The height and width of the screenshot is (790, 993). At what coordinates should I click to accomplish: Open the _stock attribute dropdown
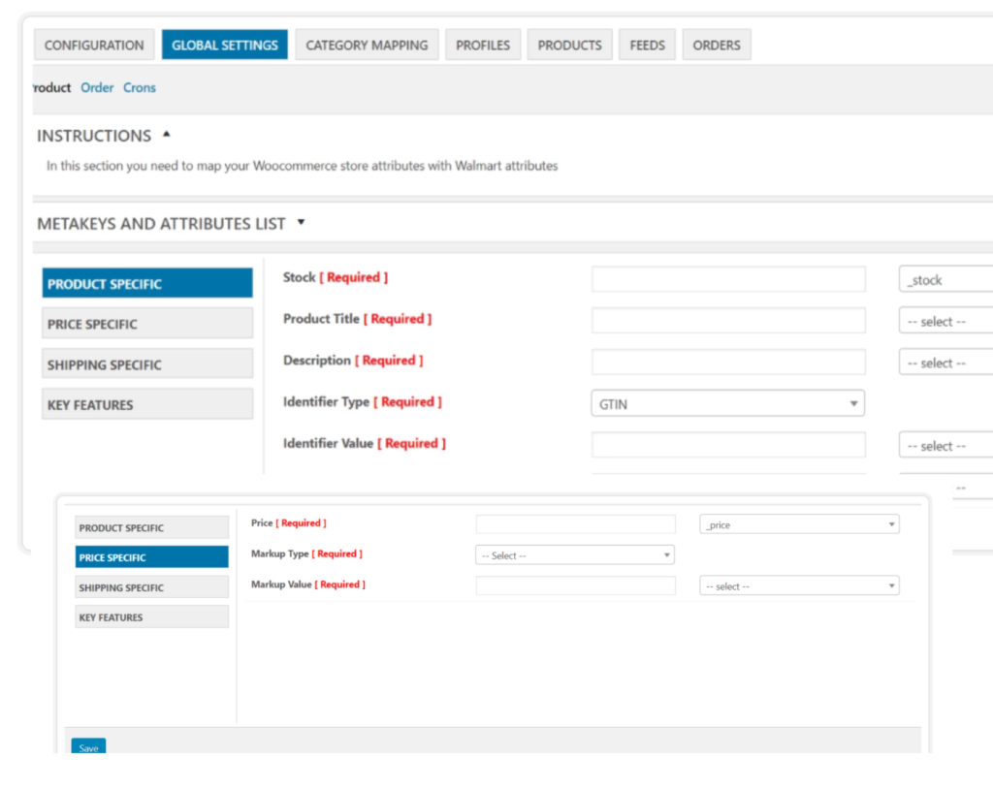[950, 278]
